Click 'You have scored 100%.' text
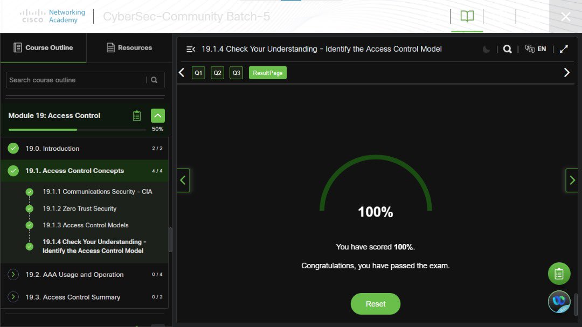 tap(375, 247)
